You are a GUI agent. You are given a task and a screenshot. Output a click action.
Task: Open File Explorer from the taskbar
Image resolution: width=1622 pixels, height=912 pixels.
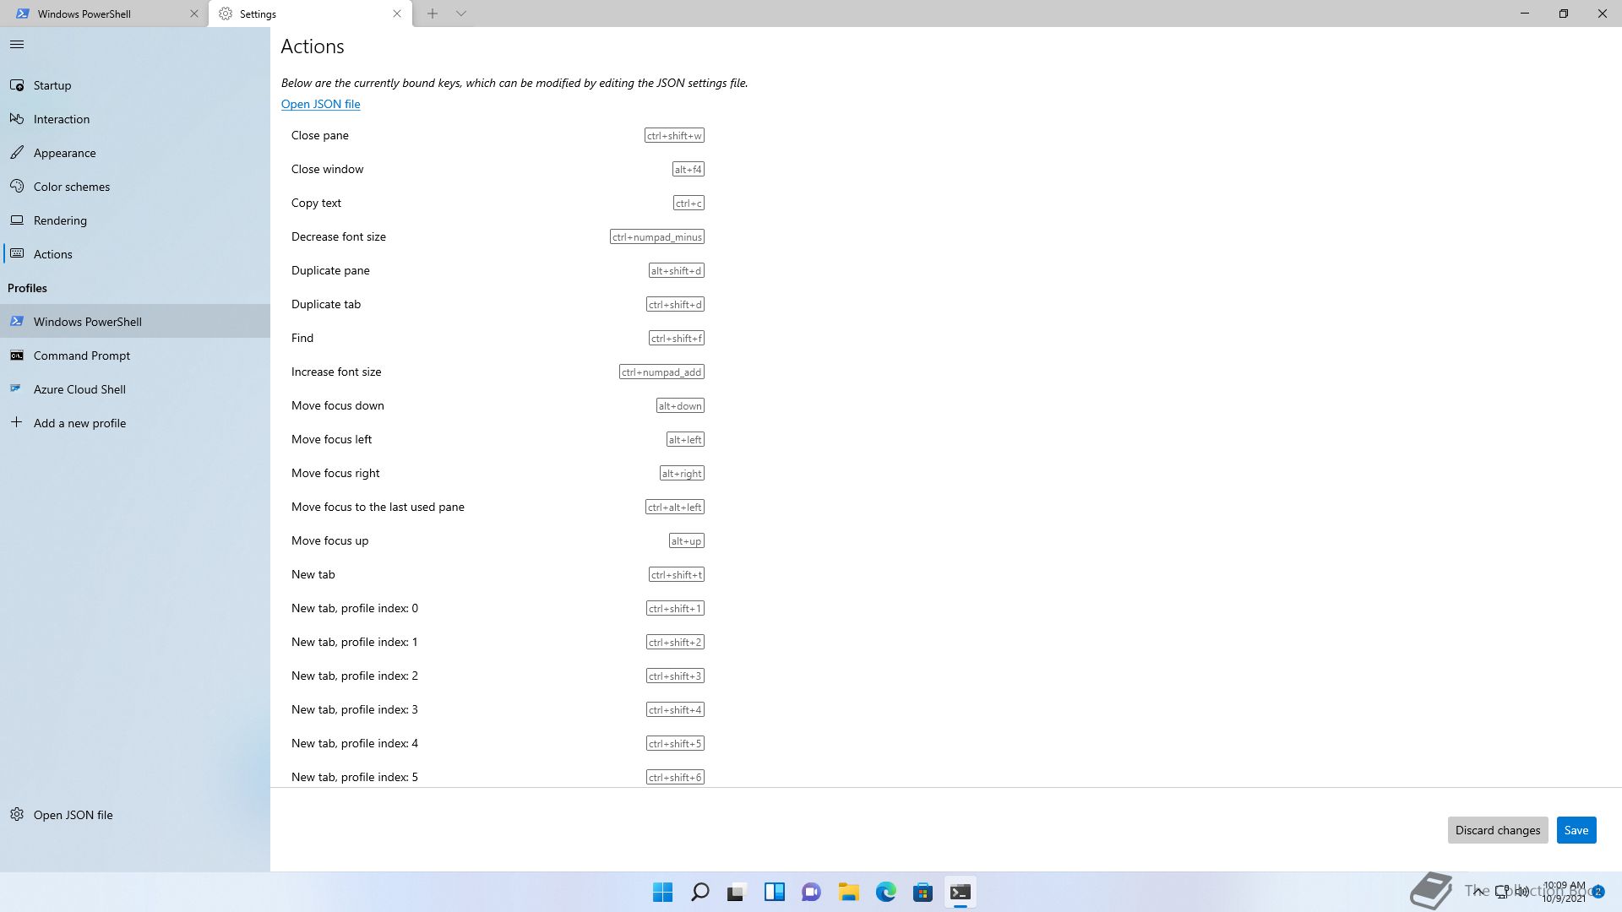(x=849, y=892)
